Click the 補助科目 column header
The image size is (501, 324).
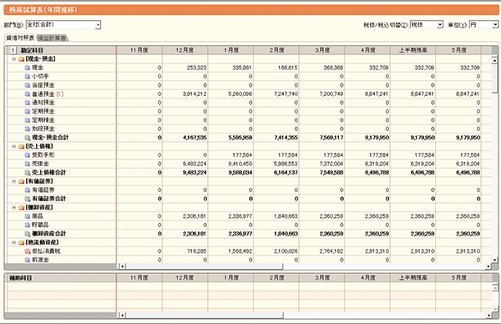(61, 278)
